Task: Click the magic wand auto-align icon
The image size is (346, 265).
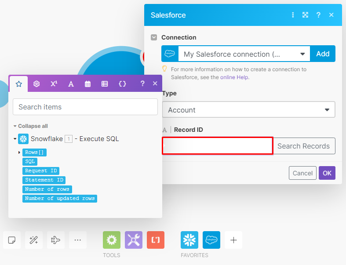Action: click(34, 240)
